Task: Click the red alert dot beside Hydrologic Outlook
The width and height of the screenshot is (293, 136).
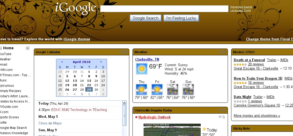Action: point(136,117)
